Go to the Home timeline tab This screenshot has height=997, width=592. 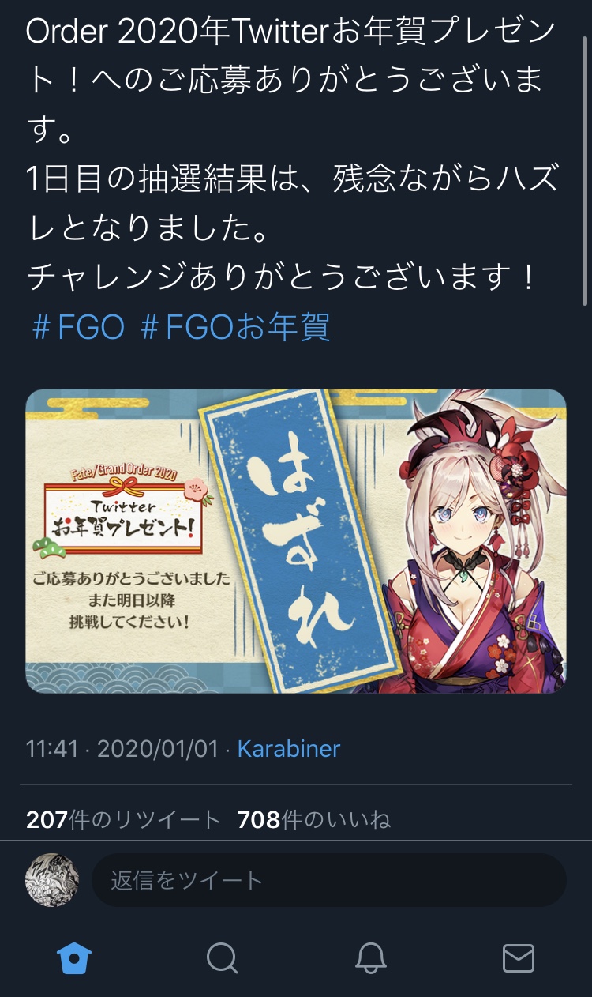point(74,958)
